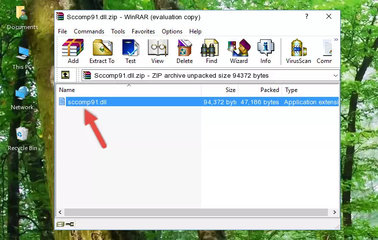
Task: Select the Recycle Bin desktop icon
Action: (x=23, y=139)
